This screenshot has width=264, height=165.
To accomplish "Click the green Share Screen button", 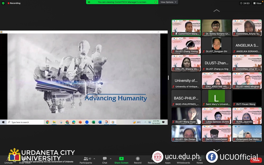I will coord(121,160).
